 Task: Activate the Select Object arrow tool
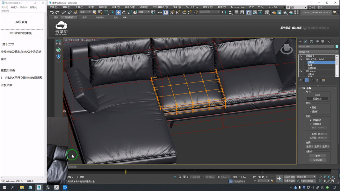(x=94, y=12)
